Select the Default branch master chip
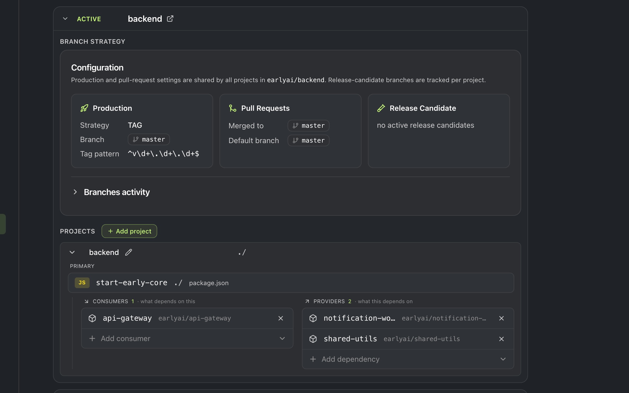Screen dimensions: 629x393 309,140
